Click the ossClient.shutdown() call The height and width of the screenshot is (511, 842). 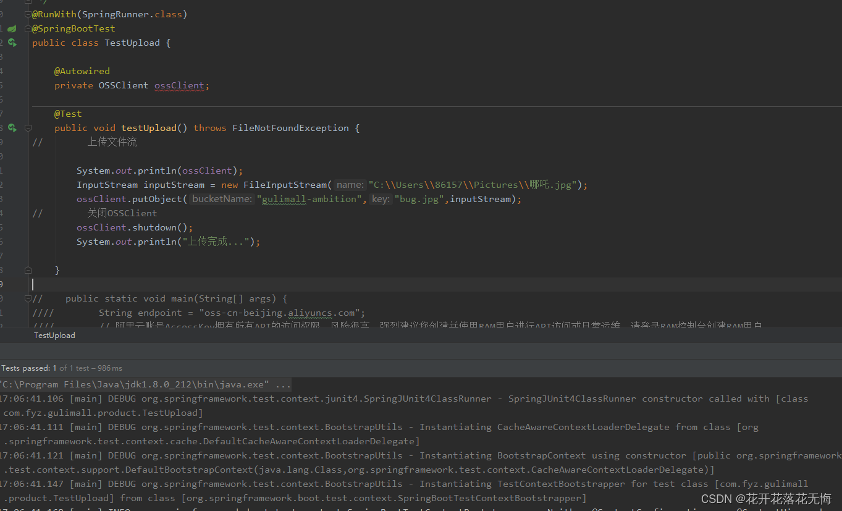(135, 227)
